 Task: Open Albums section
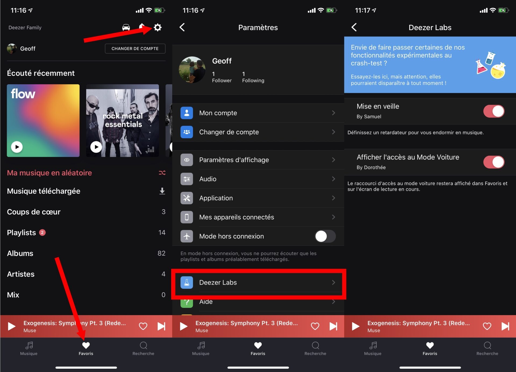(x=86, y=253)
